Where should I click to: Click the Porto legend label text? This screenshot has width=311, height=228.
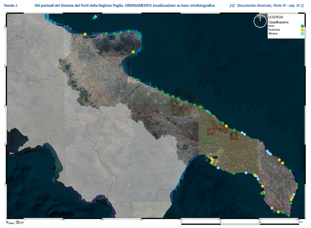[271, 26]
